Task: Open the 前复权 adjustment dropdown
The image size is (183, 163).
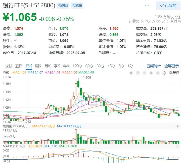Action: (x=174, y=73)
